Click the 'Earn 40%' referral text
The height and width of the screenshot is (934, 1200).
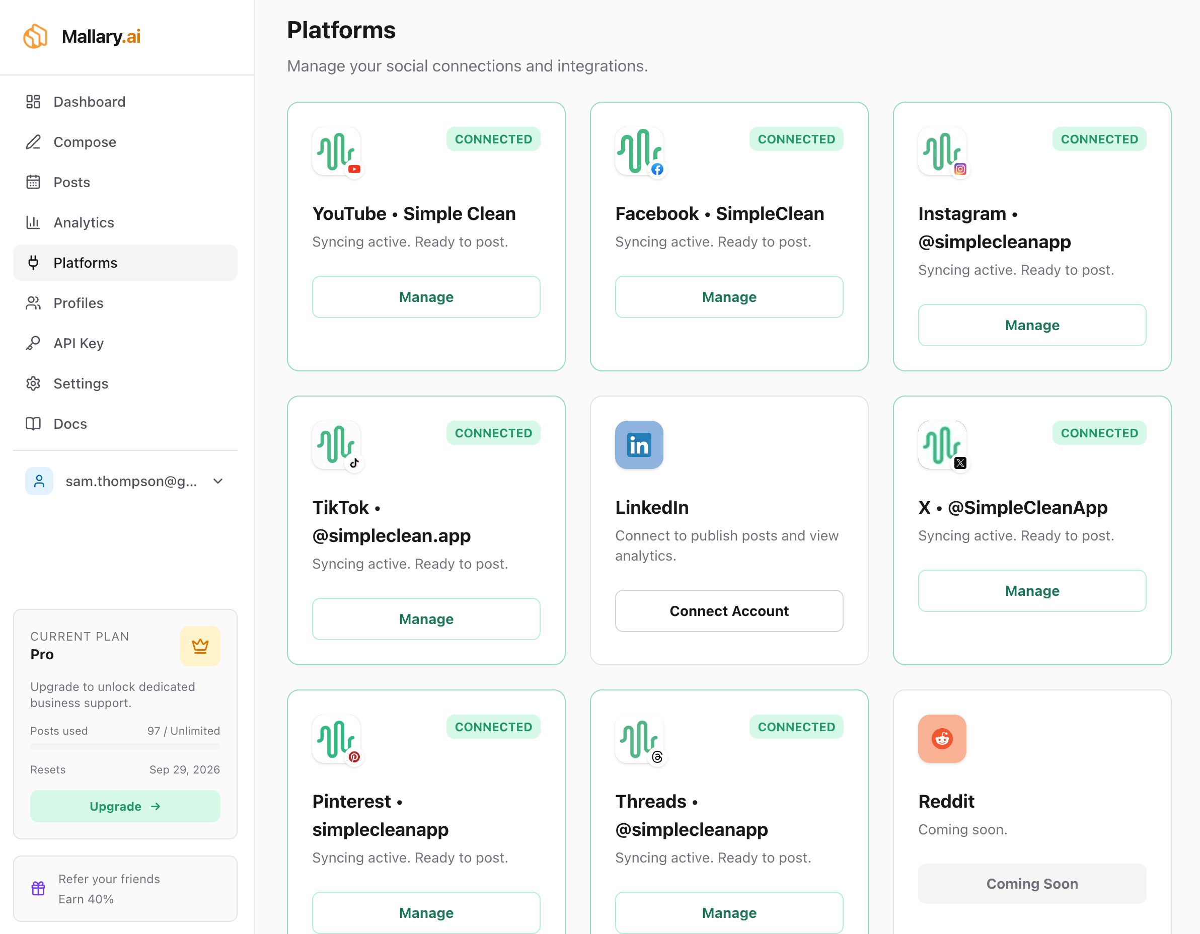point(86,899)
